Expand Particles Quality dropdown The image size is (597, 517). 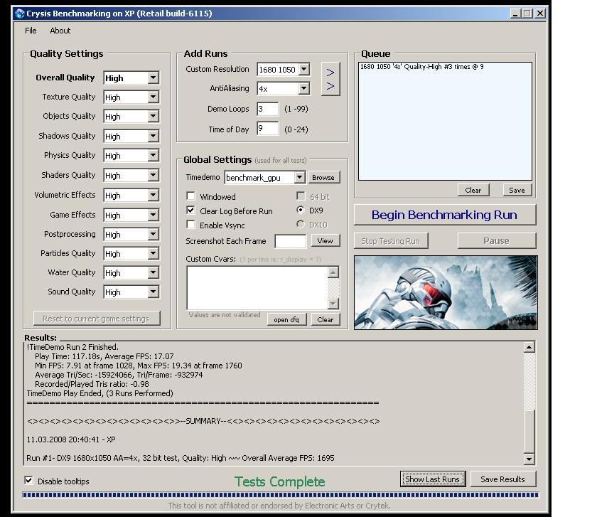coord(153,253)
